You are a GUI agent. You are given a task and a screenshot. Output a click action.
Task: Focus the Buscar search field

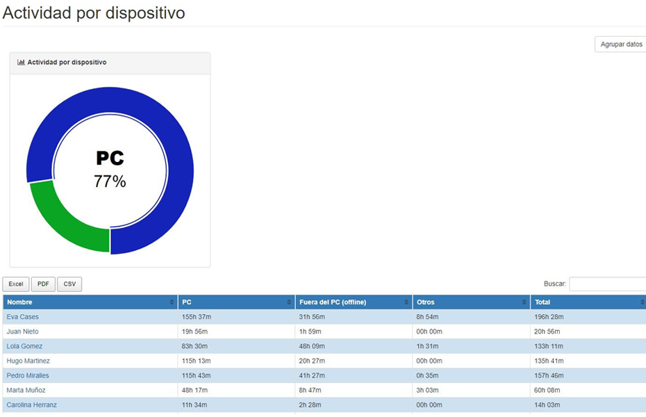608,284
